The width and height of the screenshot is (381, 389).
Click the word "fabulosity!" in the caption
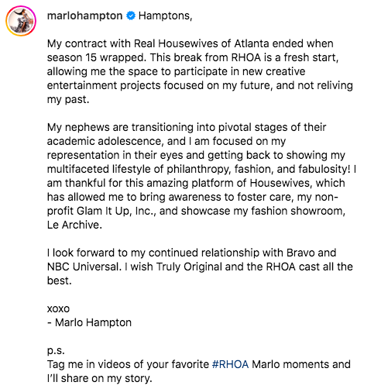tap(324, 169)
